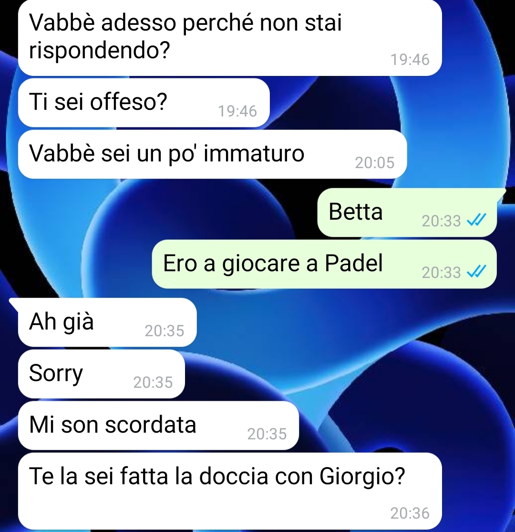Screen dimensions: 515x532
Task: Tap the 20:35 timestamp beside 'Sorry'
Action: (x=153, y=383)
